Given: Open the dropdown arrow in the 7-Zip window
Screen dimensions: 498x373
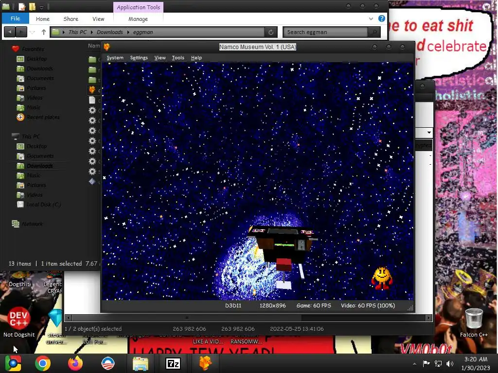Looking at the screenshot, I should click(x=429, y=132).
